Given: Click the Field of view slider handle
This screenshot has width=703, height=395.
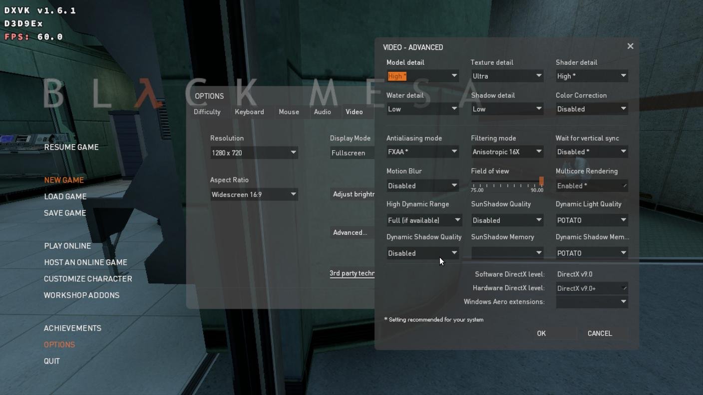Looking at the screenshot, I should 541,182.
